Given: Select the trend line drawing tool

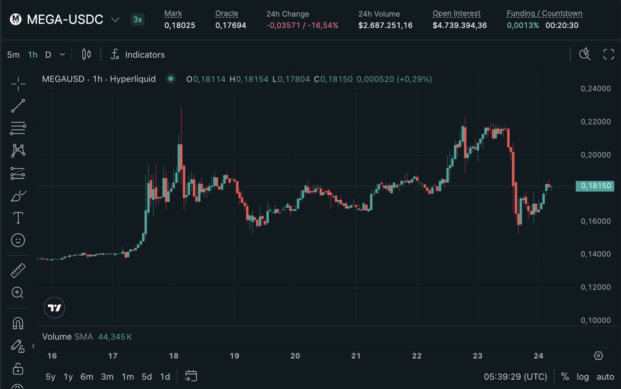Looking at the screenshot, I should click(x=18, y=106).
